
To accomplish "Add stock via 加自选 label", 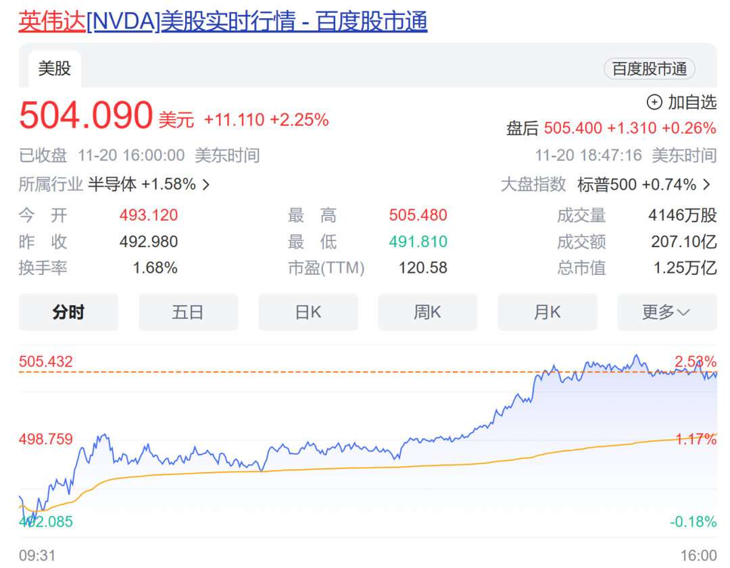I will (x=692, y=102).
